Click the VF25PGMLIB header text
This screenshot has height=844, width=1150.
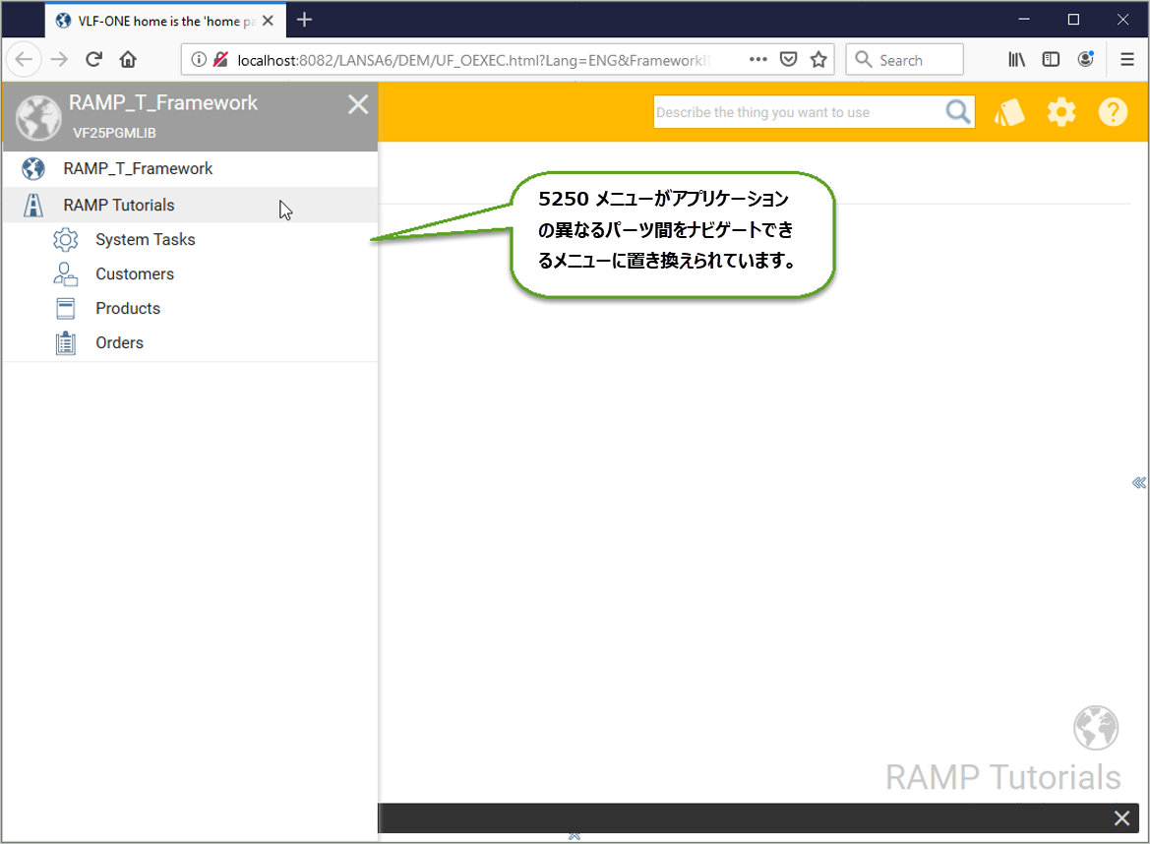coord(114,133)
